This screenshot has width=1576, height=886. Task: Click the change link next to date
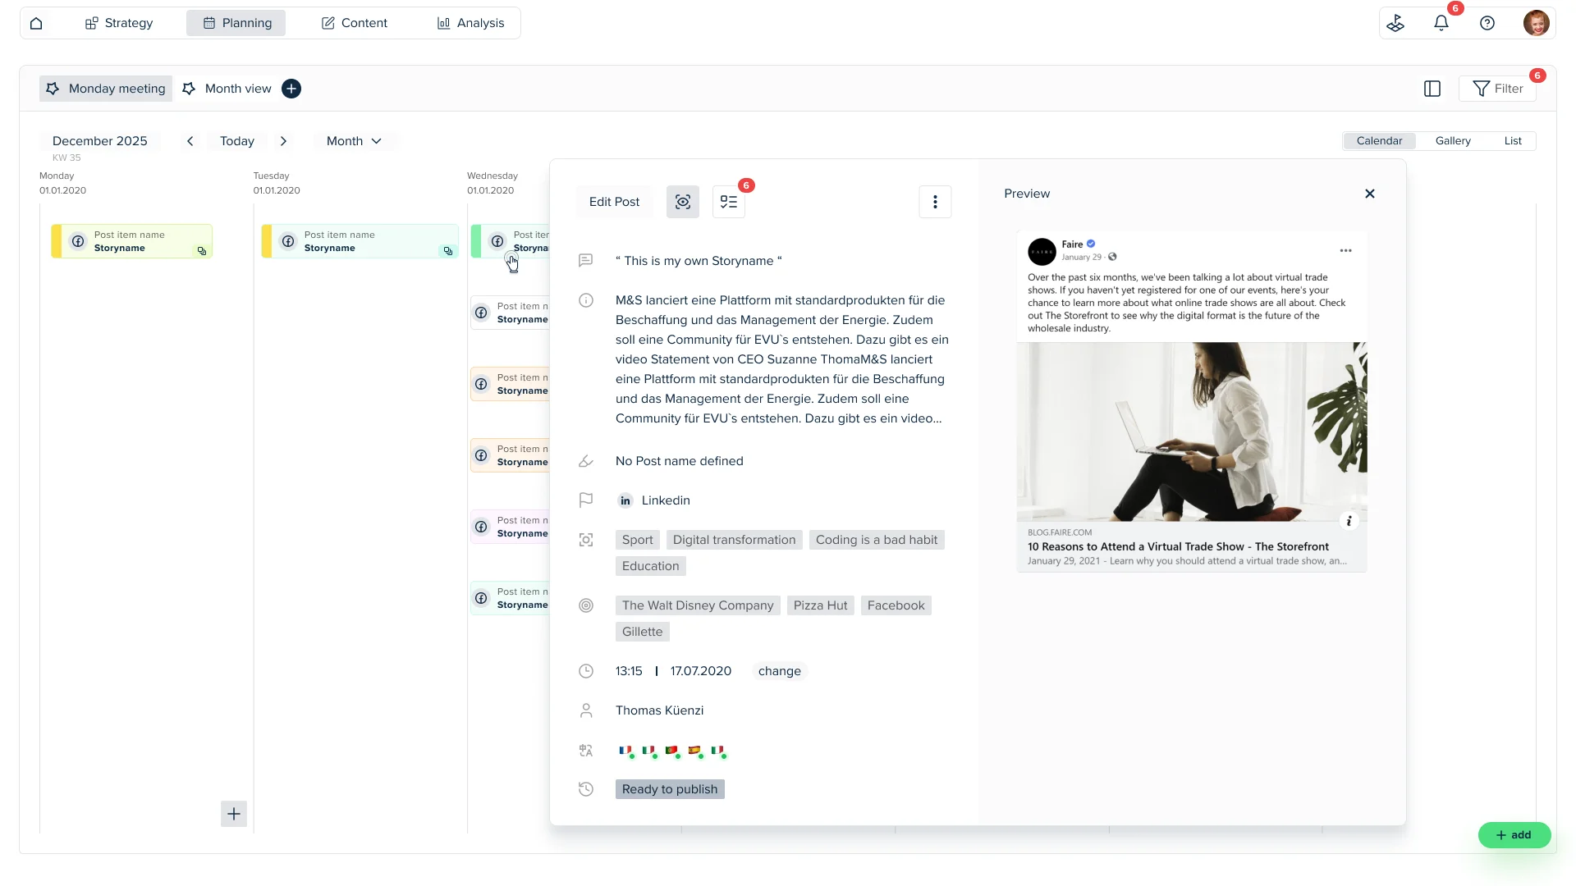(x=779, y=671)
